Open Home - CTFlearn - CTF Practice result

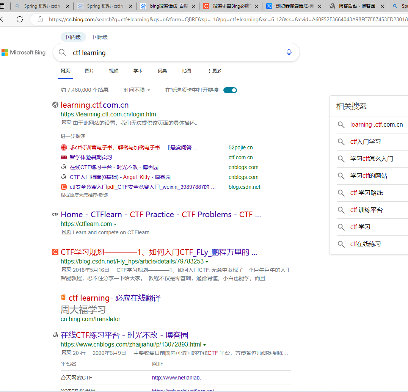click(x=161, y=215)
